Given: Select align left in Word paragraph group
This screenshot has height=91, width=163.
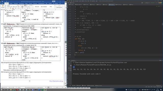Looking at the screenshot, I should [22, 7].
